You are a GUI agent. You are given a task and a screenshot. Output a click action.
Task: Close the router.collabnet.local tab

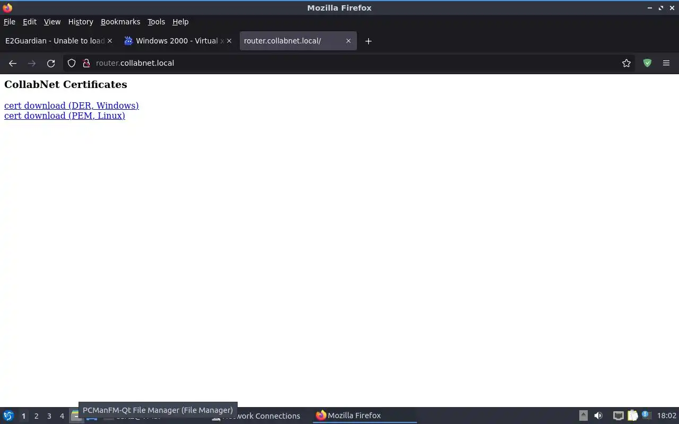[x=349, y=41]
